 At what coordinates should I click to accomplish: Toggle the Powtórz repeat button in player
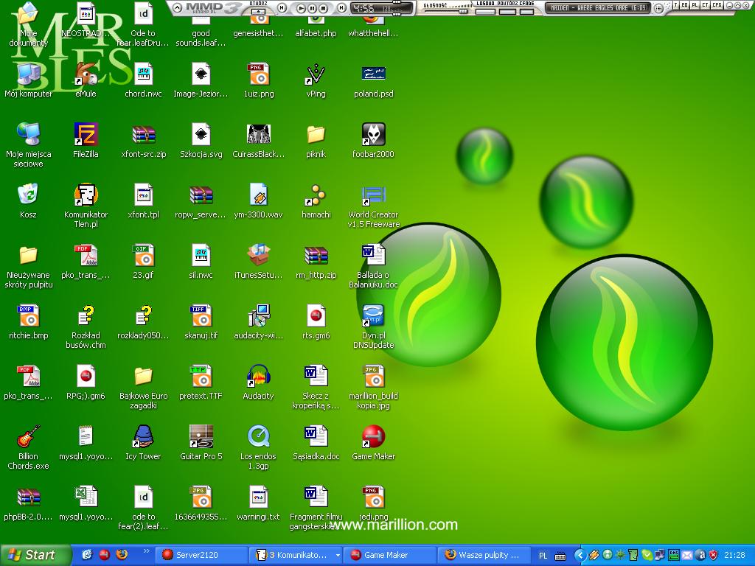[506, 11]
